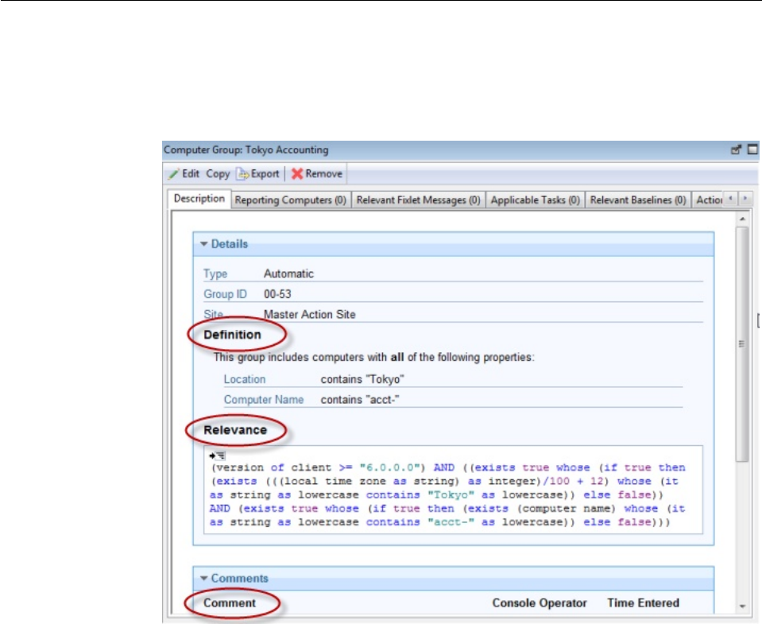762x624 pixels.
Task: Collapse the Comments section
Action: coord(204,579)
